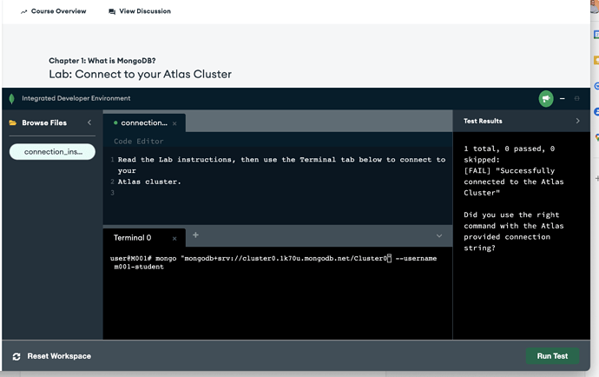Select the connection editor tab
Screen dimensions: 599x377
click(x=142, y=123)
